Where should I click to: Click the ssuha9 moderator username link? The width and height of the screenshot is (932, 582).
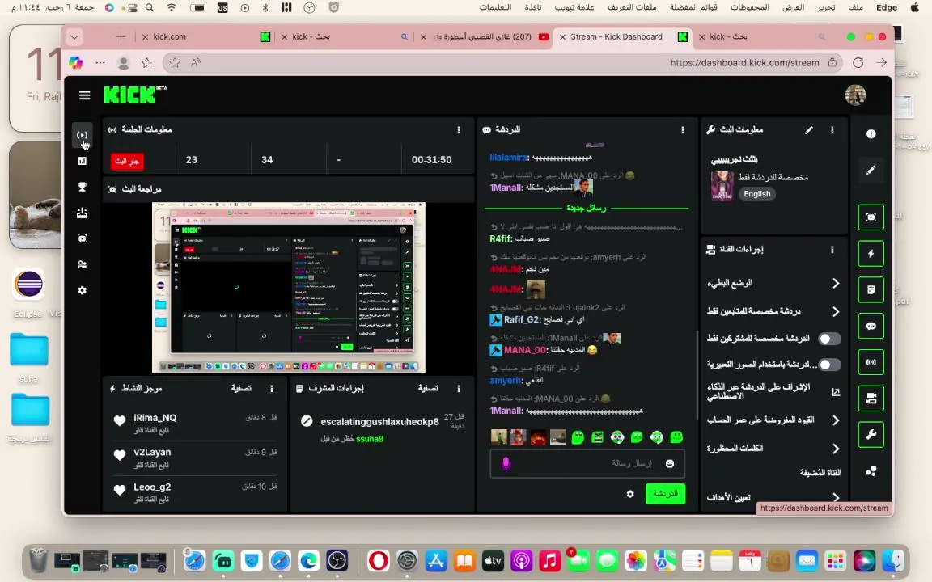(370, 440)
